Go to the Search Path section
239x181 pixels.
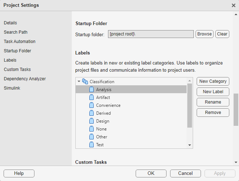click(x=16, y=32)
